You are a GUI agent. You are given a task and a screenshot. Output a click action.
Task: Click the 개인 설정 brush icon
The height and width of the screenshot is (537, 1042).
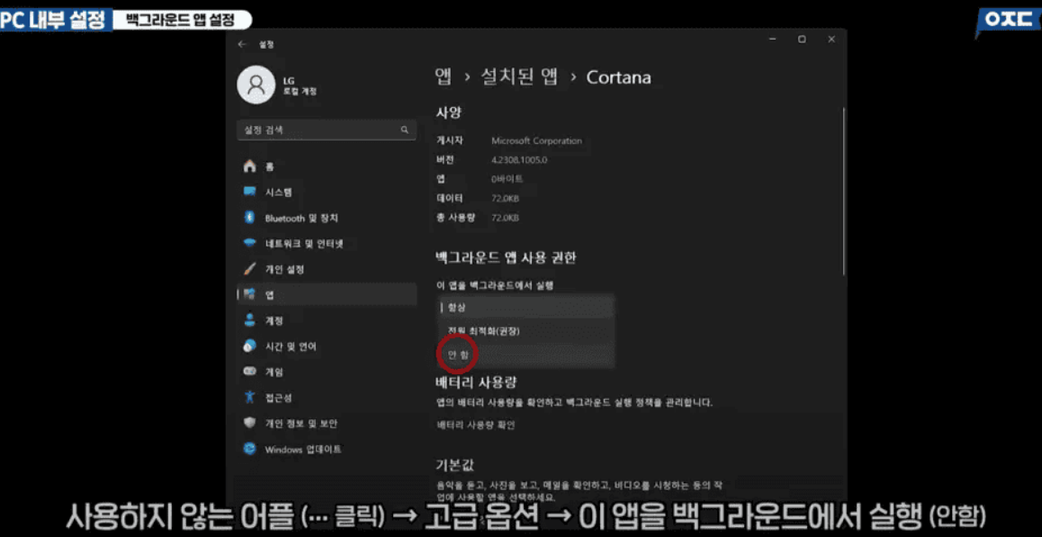click(250, 269)
